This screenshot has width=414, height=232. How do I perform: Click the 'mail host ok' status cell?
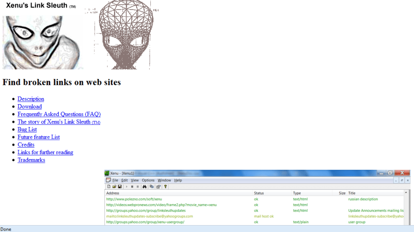(264, 216)
